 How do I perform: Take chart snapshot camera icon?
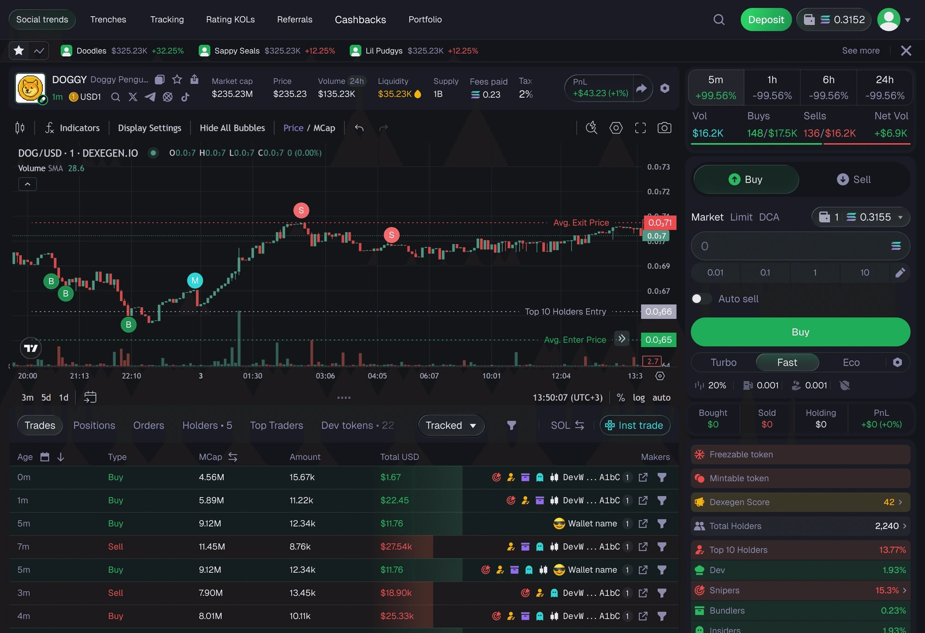coord(664,128)
